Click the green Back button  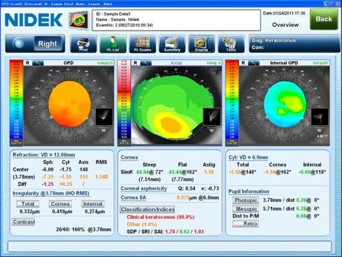(x=324, y=19)
